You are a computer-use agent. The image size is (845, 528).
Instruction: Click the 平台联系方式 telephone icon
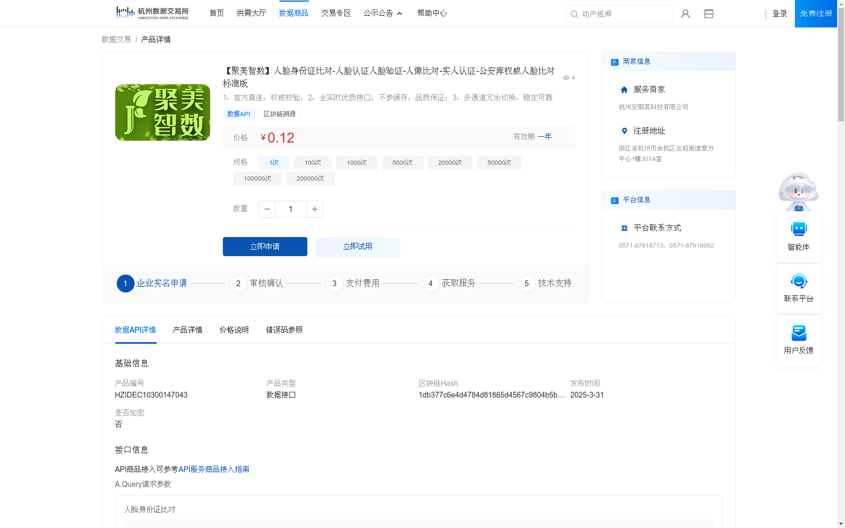[x=624, y=228]
